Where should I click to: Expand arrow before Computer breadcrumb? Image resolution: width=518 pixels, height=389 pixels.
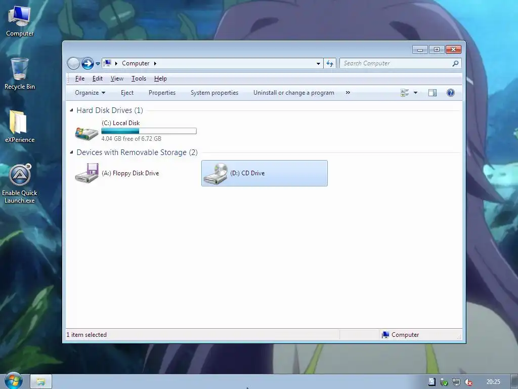(x=116, y=63)
